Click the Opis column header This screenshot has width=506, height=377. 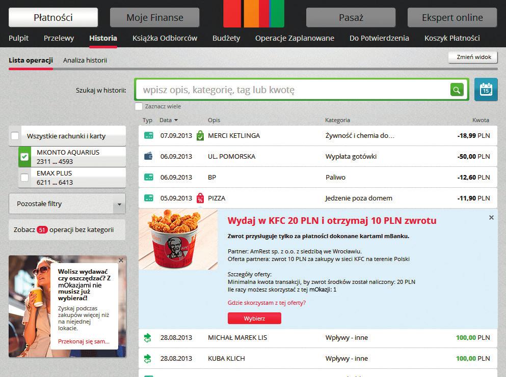click(214, 120)
